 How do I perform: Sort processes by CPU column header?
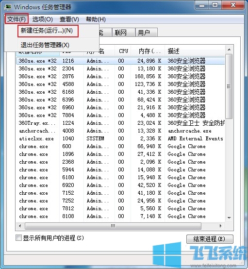click(123, 51)
